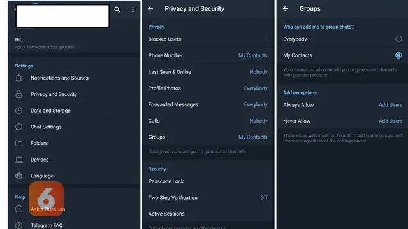Image resolution: width=408 pixels, height=229 pixels.
Task: Change Profile Photos privacy
Action: 208,88
